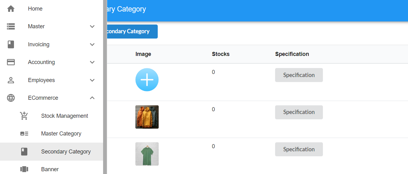Click the Stock Management cart icon
The height and width of the screenshot is (174, 408).
(24, 116)
